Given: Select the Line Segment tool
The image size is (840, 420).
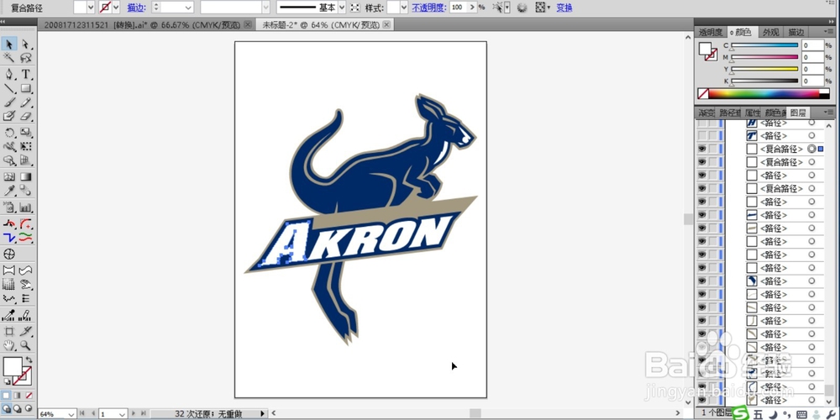Looking at the screenshot, I should 9,88.
